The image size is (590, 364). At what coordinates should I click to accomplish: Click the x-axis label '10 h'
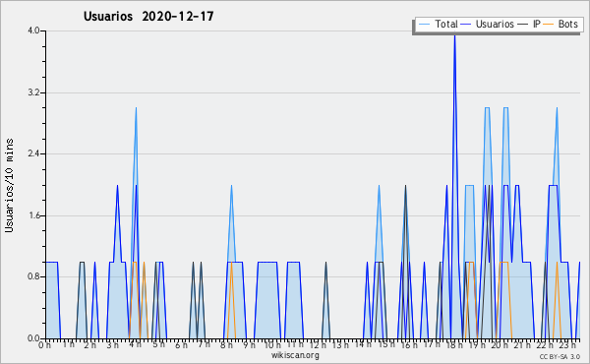(x=272, y=345)
